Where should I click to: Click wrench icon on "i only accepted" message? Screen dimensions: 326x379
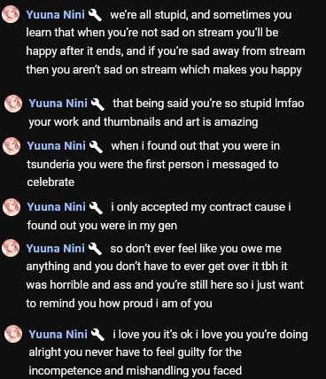(96, 208)
